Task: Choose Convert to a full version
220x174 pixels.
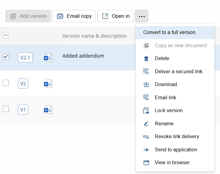Action: [175, 32]
